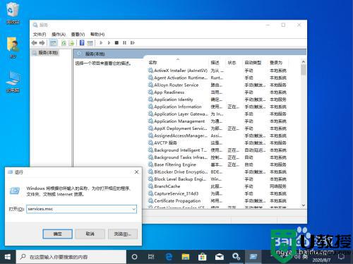The image size is (353, 264).
Task: Click the Services gear icon on taskbar
Action: (236, 257)
